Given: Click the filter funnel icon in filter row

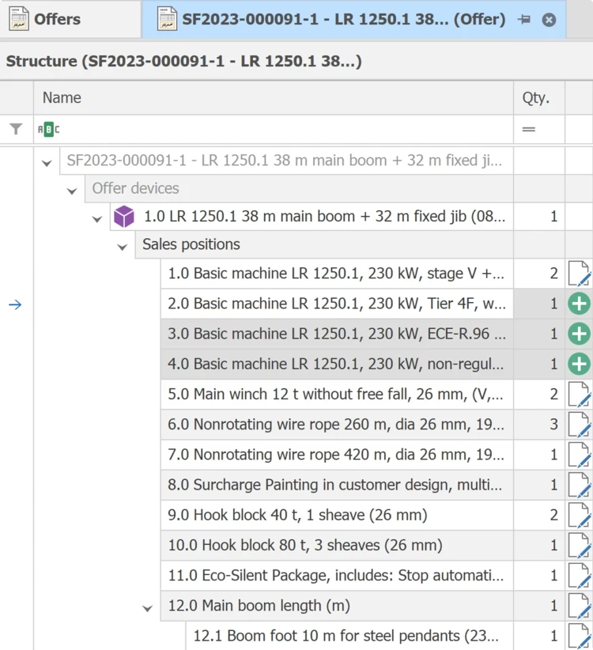Looking at the screenshot, I should point(16,129).
